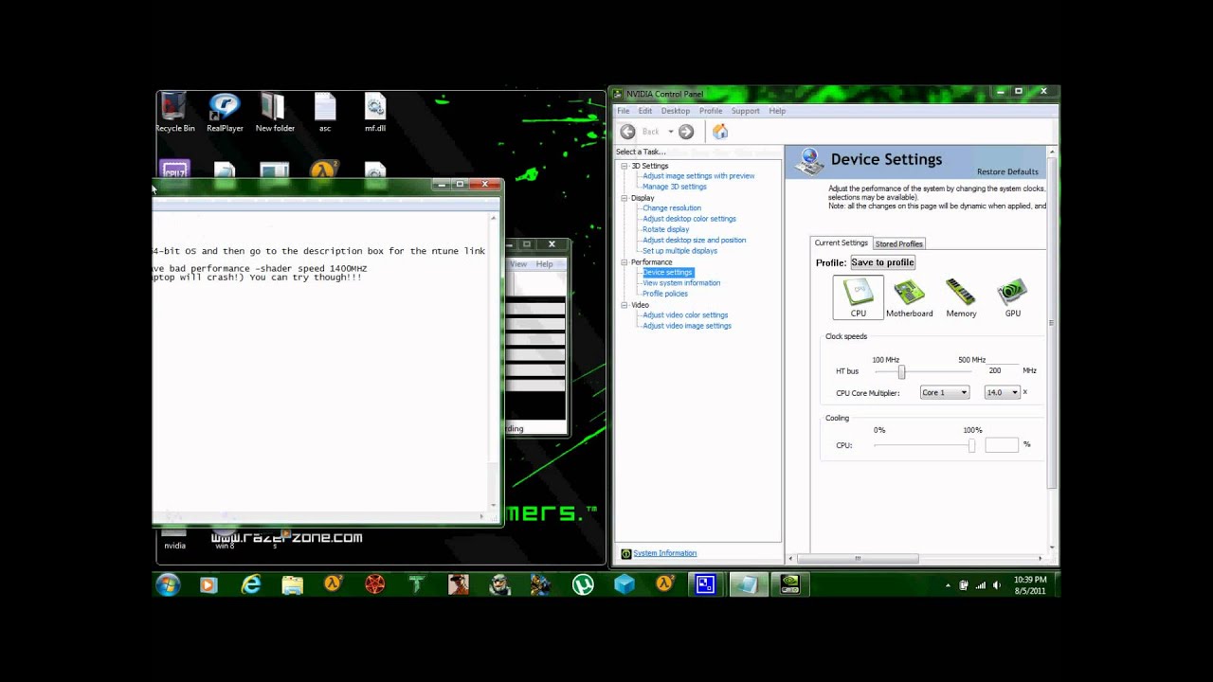Select the Motherboard device icon

pos(909,297)
